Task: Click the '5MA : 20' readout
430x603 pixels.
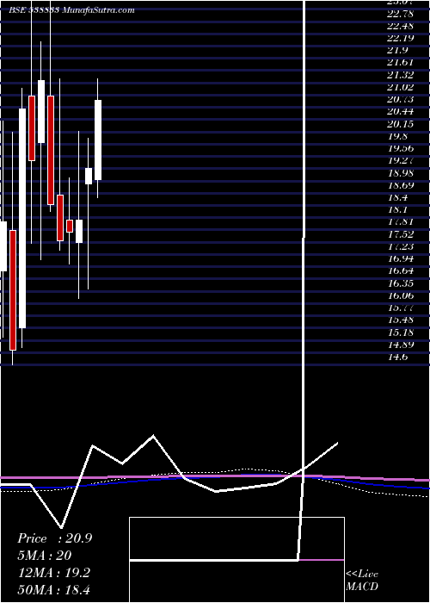Action: (x=45, y=556)
